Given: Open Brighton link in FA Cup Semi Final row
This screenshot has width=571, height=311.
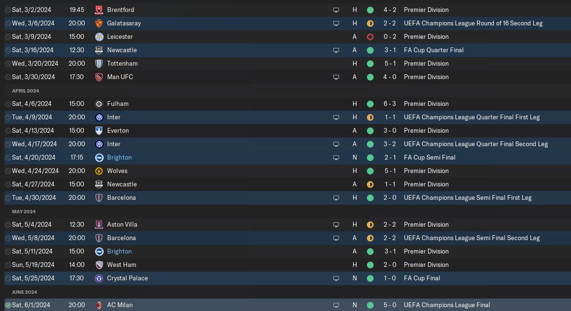Looking at the screenshot, I should 120,157.
